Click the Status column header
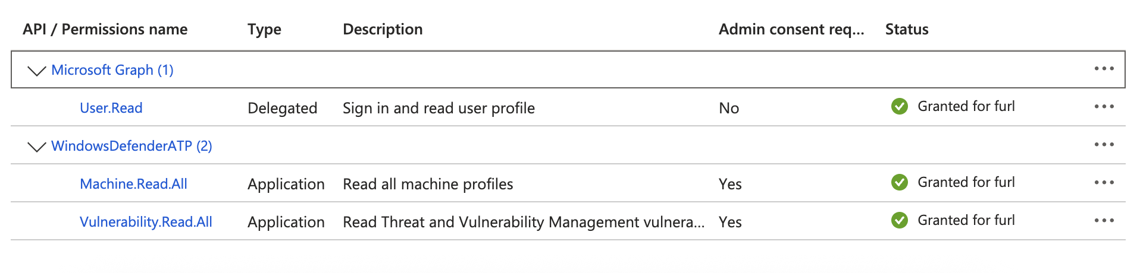 click(x=906, y=30)
